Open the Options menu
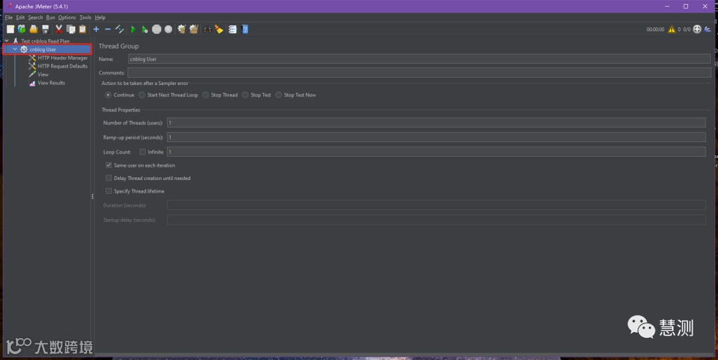This screenshot has height=360, width=718. click(67, 17)
